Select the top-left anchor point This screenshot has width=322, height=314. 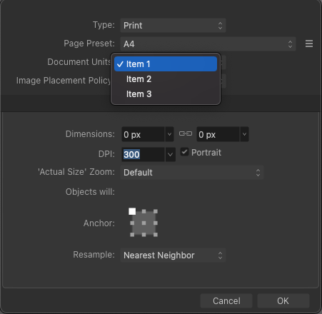tap(132, 211)
